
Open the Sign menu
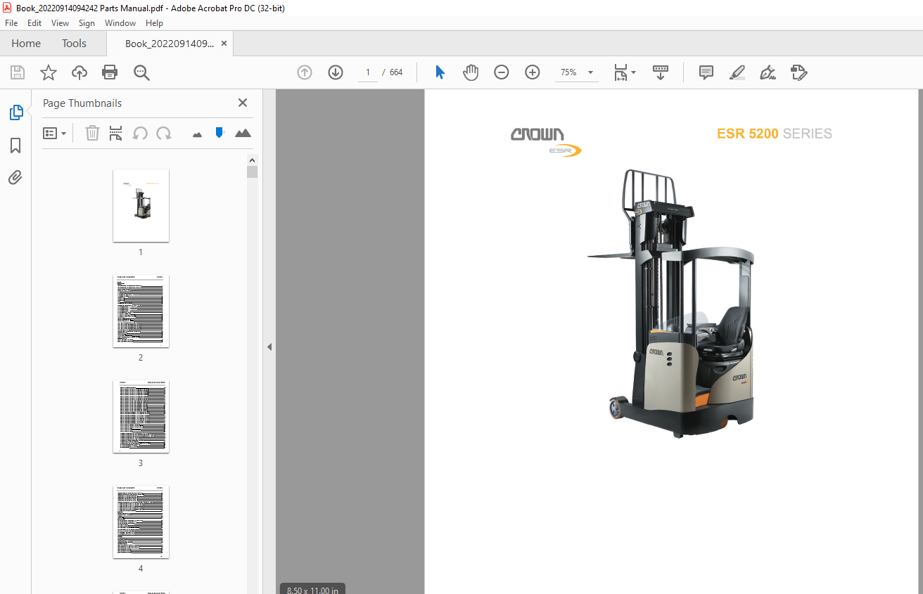coord(87,23)
